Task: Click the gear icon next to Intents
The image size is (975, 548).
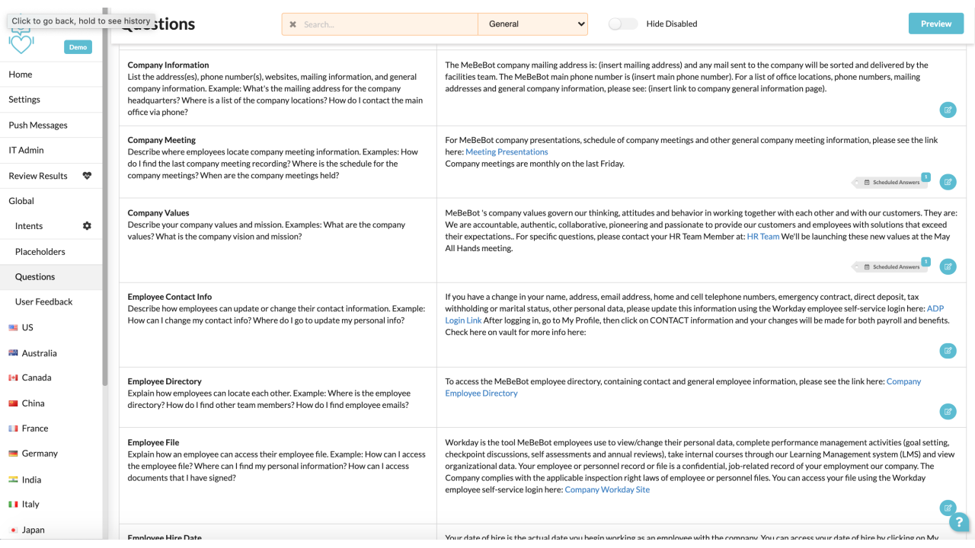Action: 87,226
